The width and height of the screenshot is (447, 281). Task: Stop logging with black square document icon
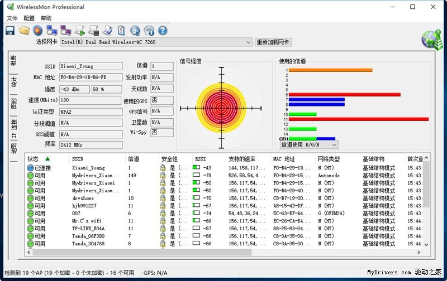pos(93,31)
